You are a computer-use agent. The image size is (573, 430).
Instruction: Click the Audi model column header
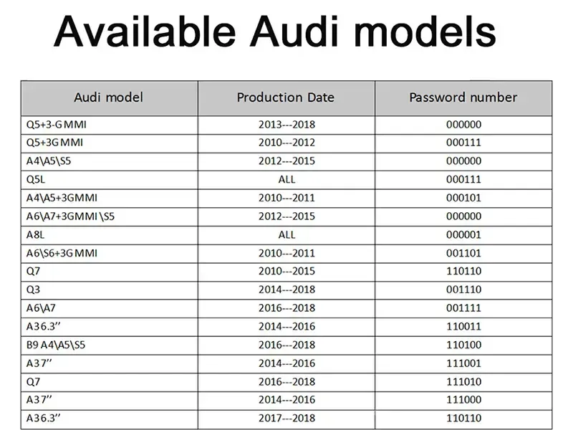[x=110, y=98]
